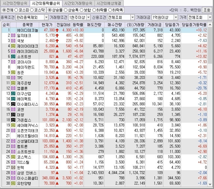Switch to 시간외잔량순위 tab
The height and width of the screenshot is (189, 214).
[15, 3]
